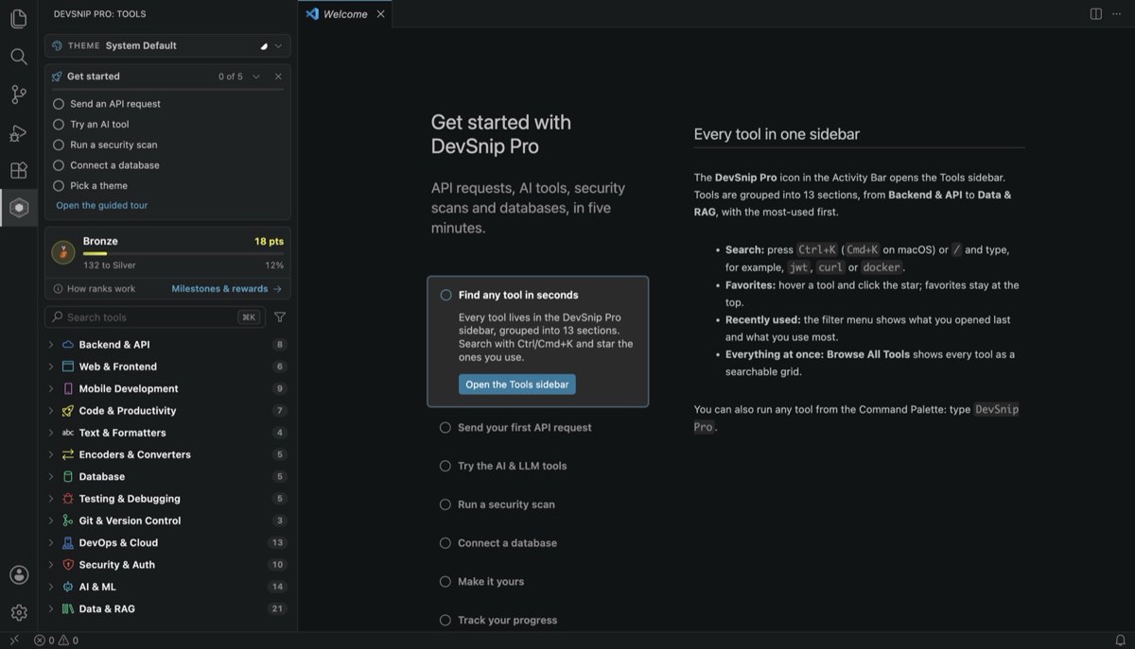Open the Run and Debug view
This screenshot has height=649, width=1135.
click(19, 132)
